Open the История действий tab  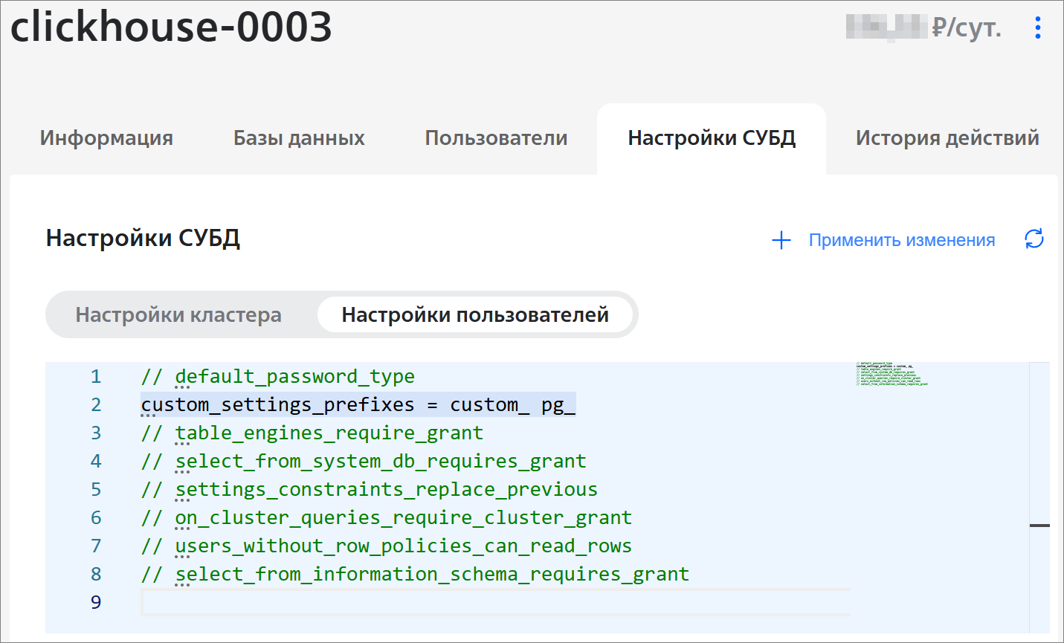(x=947, y=138)
